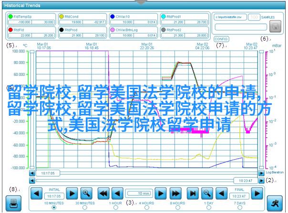Image resolution: width=288 pixels, height=213 pixels.
Task: Click the black RtdProd color indicator
Action: coord(62,30)
